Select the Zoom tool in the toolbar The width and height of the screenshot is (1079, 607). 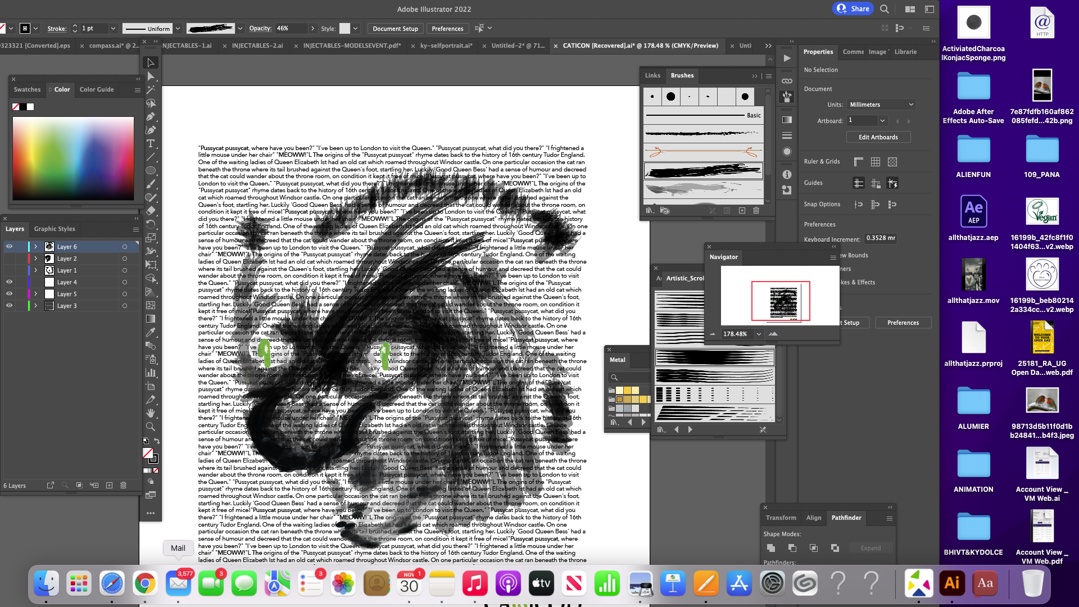(151, 427)
